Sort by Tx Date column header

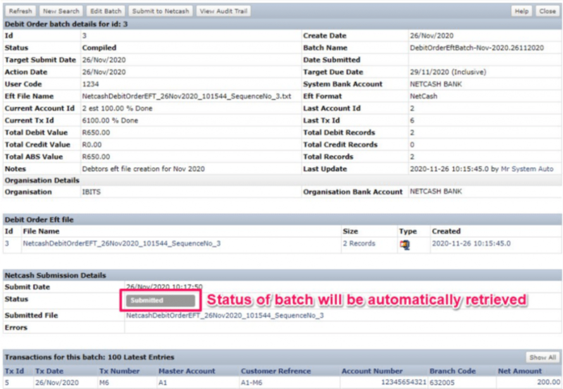click(x=49, y=371)
